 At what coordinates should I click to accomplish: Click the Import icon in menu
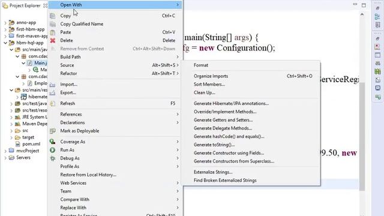52,85
